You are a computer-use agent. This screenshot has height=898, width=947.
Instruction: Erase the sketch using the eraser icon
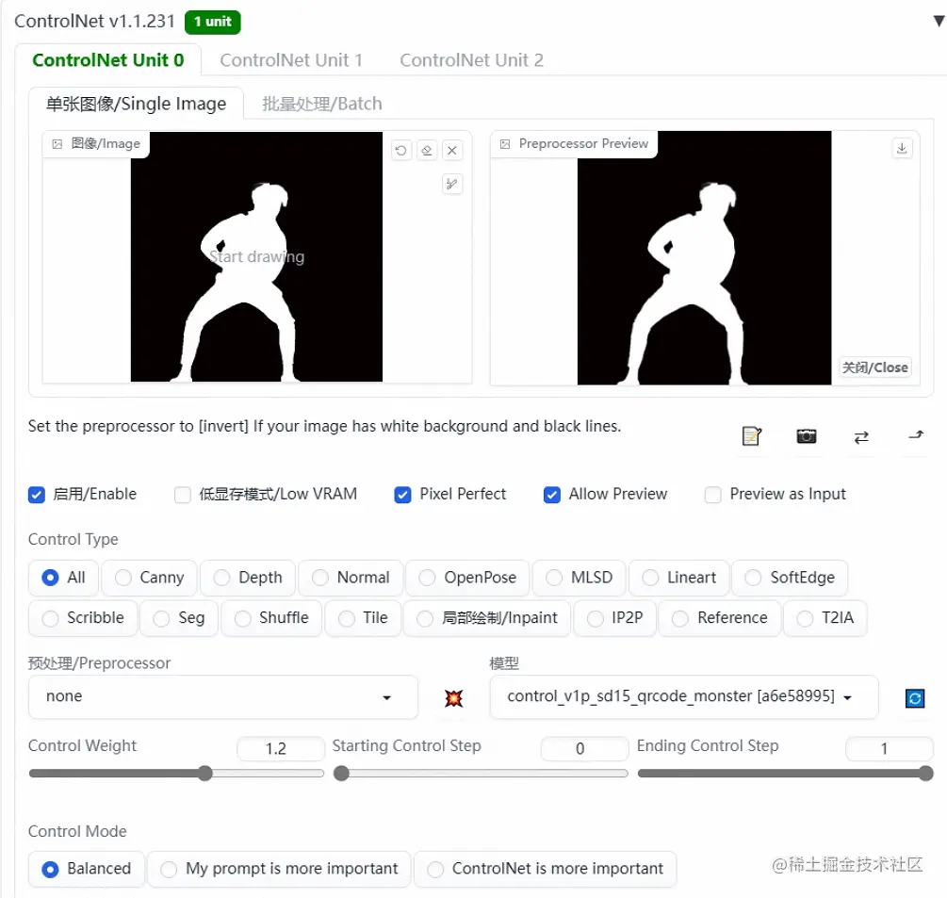[x=426, y=150]
